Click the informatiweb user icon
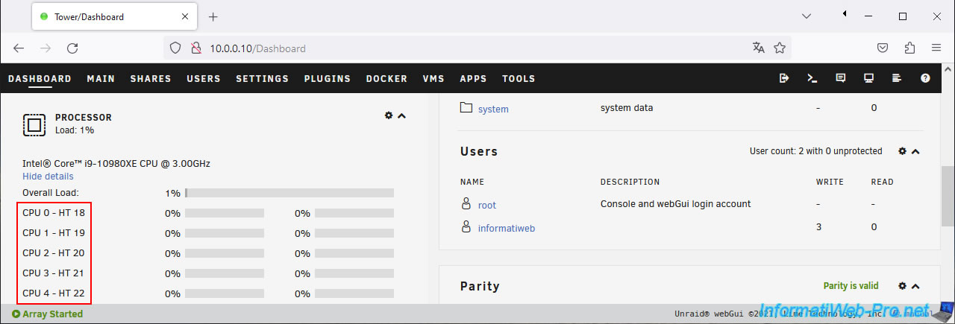Viewport: 955px width, 324px height. click(466, 227)
